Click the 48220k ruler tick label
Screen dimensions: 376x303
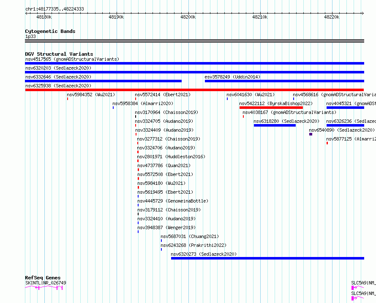(x=332, y=17)
